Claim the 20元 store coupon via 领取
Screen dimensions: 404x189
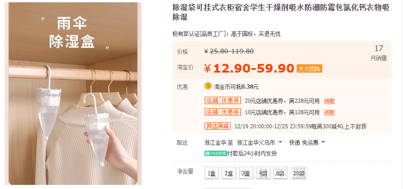[x=329, y=101]
